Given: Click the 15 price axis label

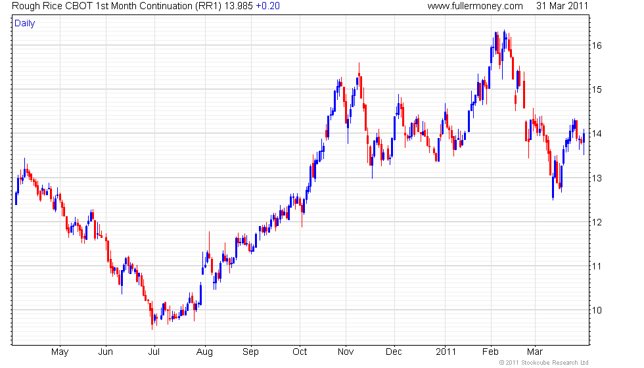Looking at the screenshot, I should point(597,89).
